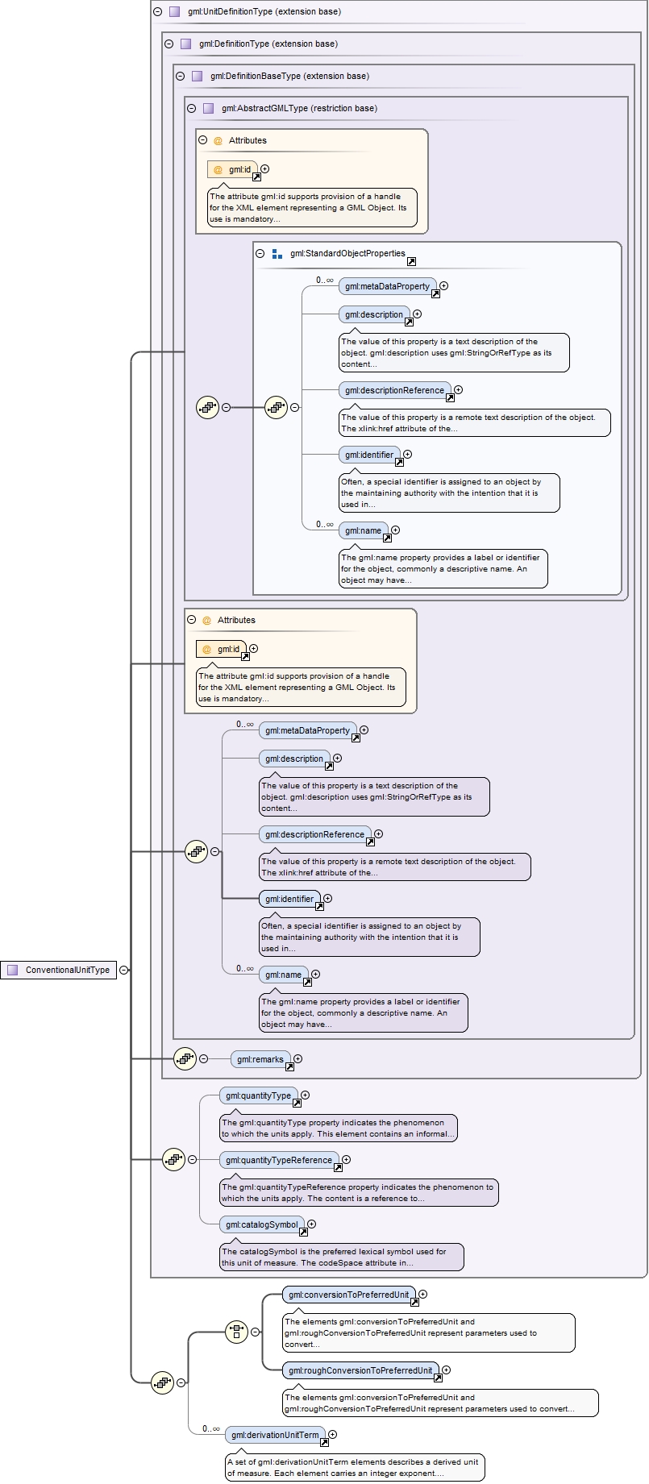Follow the reference arrow on gml:StandardObjectProperties

411,261
